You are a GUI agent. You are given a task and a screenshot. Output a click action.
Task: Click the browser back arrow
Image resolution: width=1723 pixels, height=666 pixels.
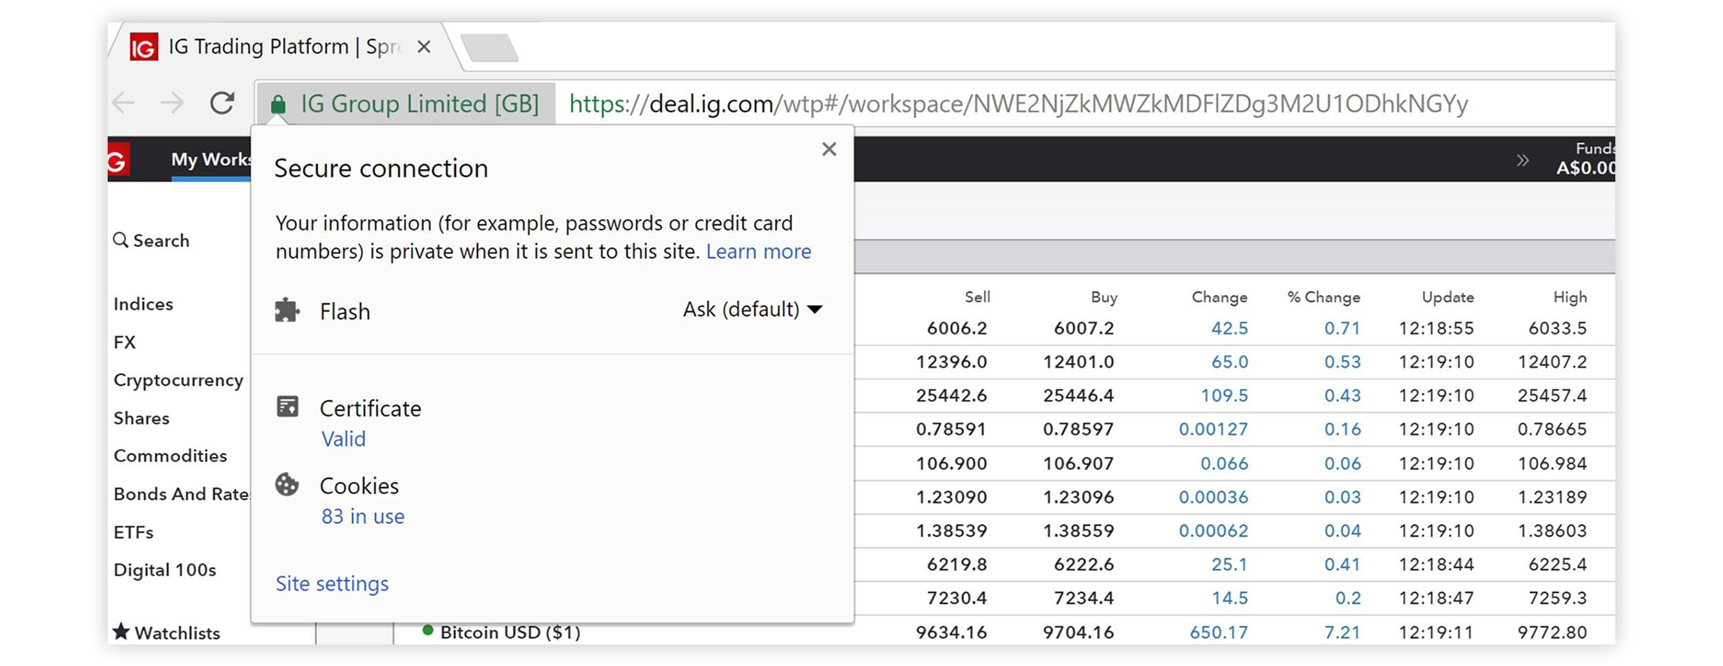point(124,103)
